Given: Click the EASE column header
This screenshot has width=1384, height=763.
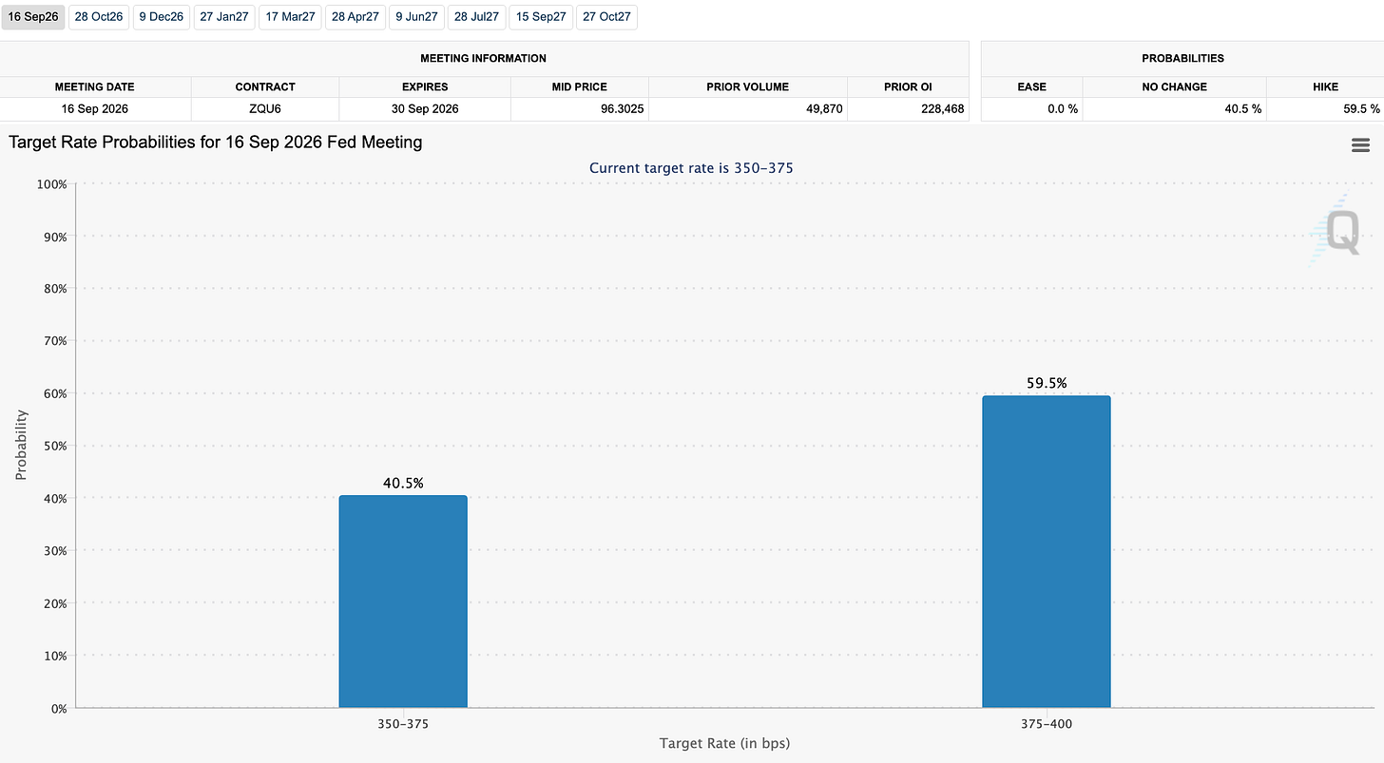Looking at the screenshot, I should (x=1031, y=86).
